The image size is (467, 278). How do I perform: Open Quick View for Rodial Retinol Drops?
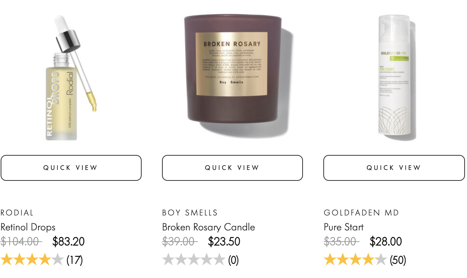(71, 168)
